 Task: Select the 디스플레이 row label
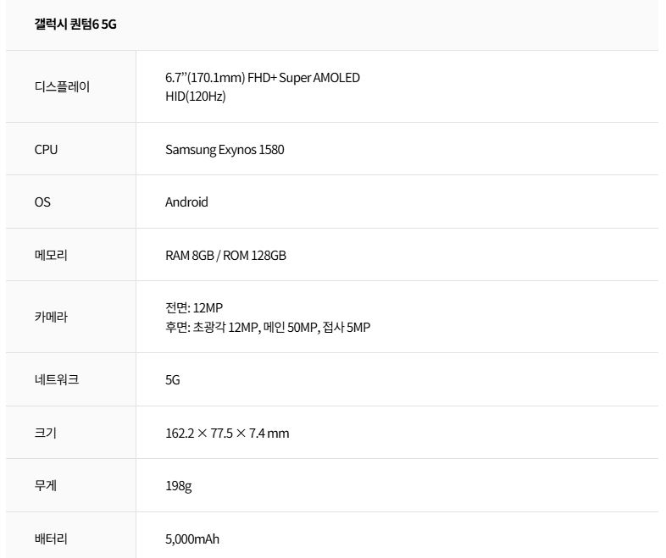click(62, 86)
